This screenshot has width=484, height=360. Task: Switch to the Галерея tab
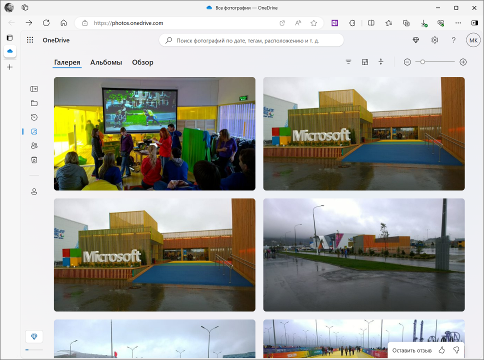67,62
